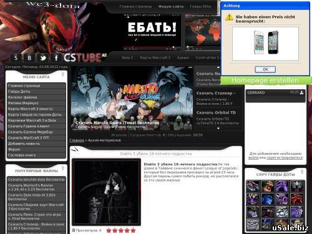
Task: Show next slider items with down arrow
Action: click(218, 129)
